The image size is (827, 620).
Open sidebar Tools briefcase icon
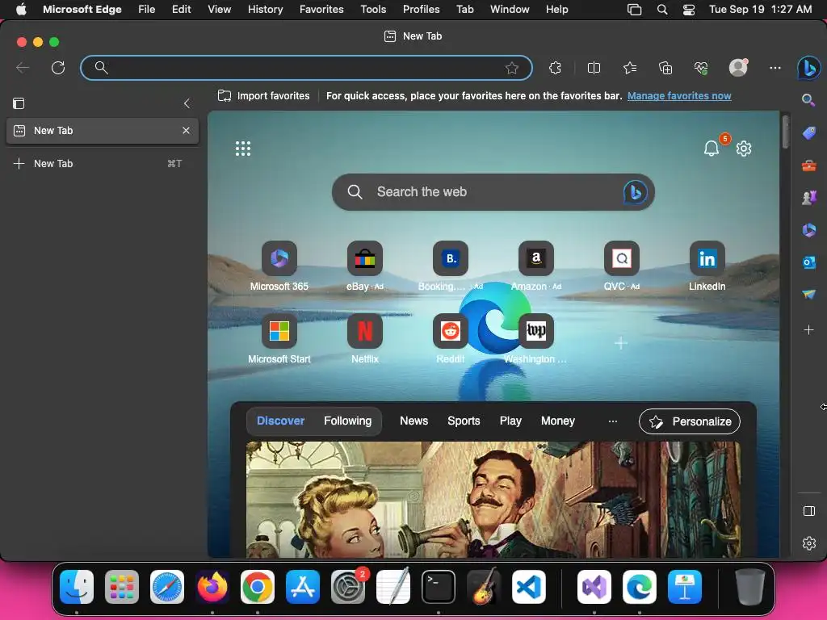(x=808, y=165)
